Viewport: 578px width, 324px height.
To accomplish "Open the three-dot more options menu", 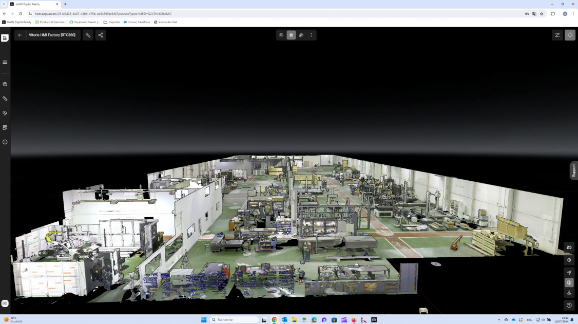I will 311,35.
